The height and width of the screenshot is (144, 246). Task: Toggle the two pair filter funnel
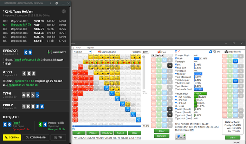click(x=176, y=68)
